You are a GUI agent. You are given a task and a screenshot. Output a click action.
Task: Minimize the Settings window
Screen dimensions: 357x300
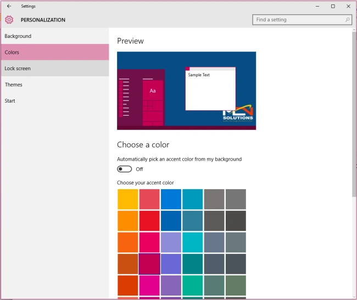pyautogui.click(x=317, y=6)
